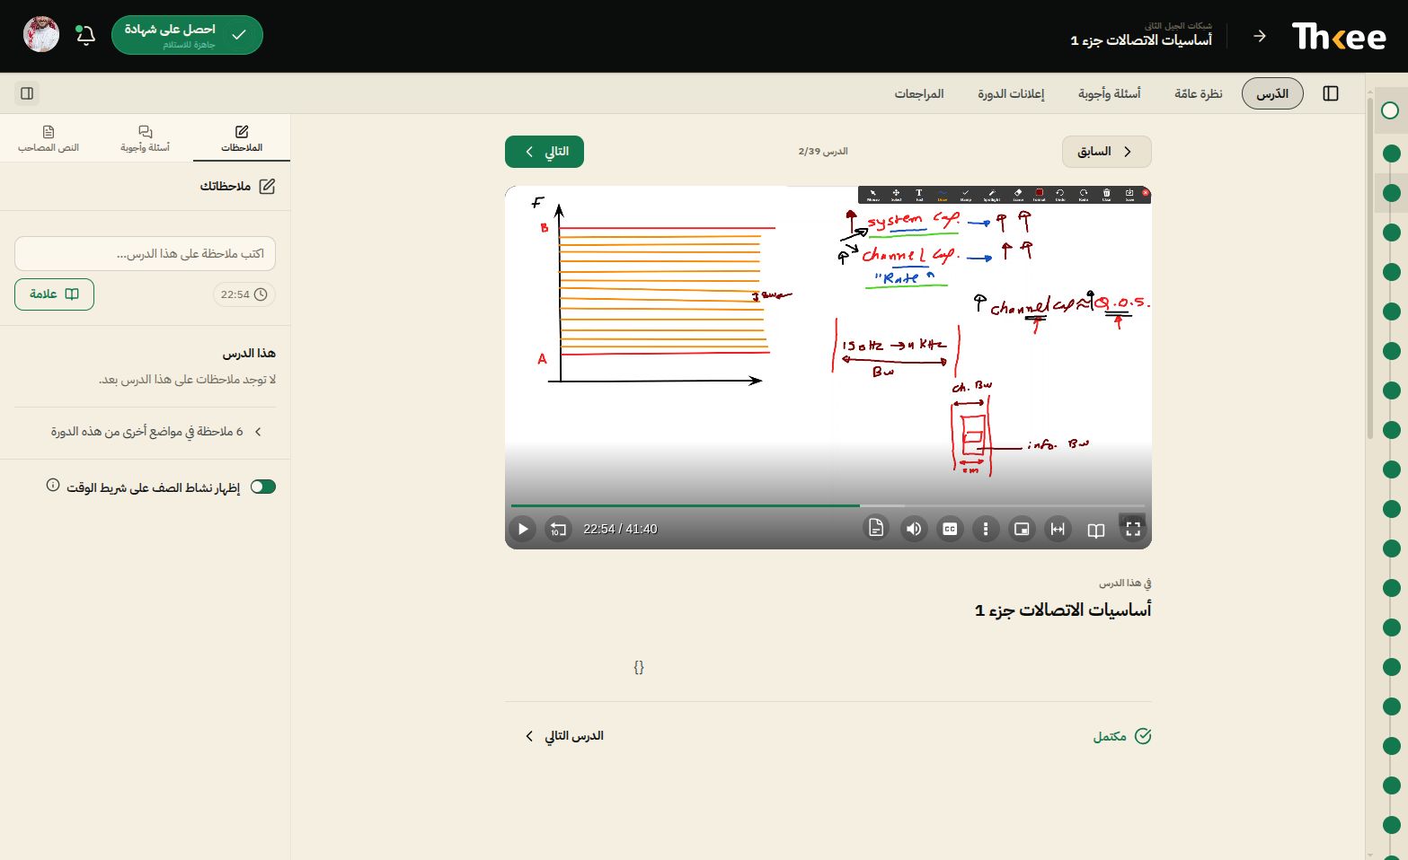Click the back arrow beside the course title

[x=1260, y=36]
